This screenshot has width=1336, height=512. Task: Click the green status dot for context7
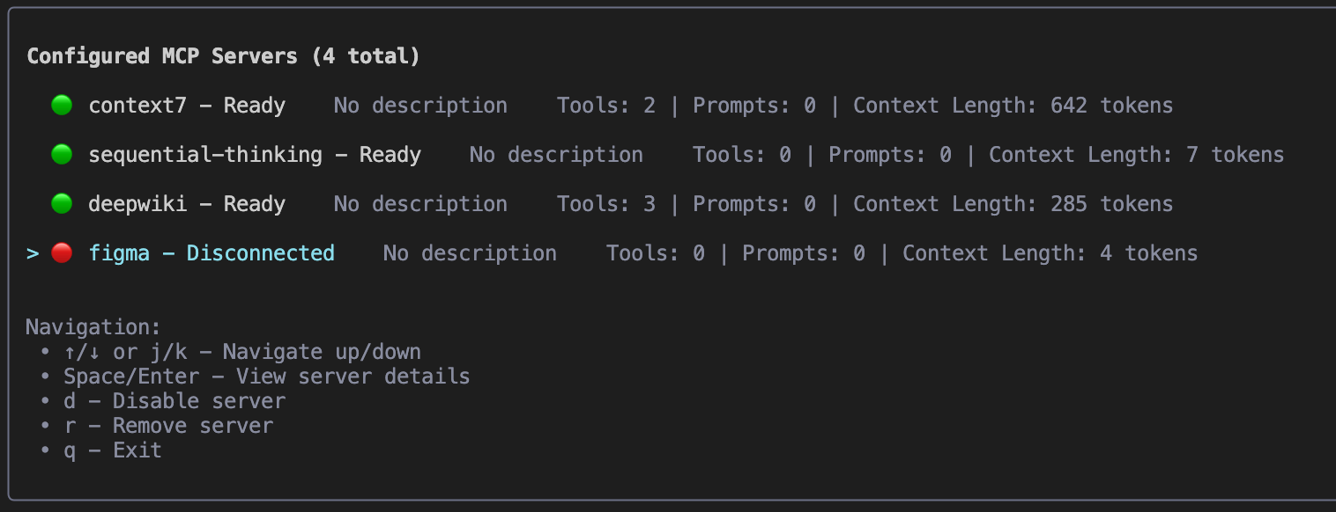(62, 106)
